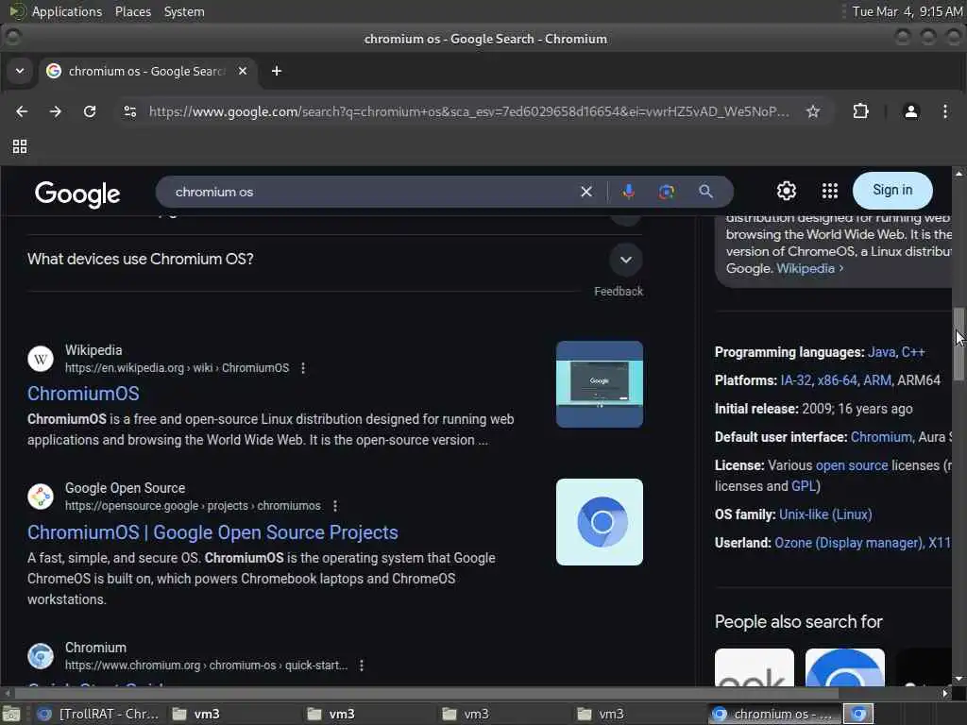
Task: Open new browser tab
Action: [277, 72]
